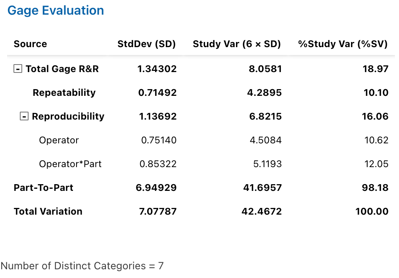Click the Gage Evaluation heading

coord(56,11)
